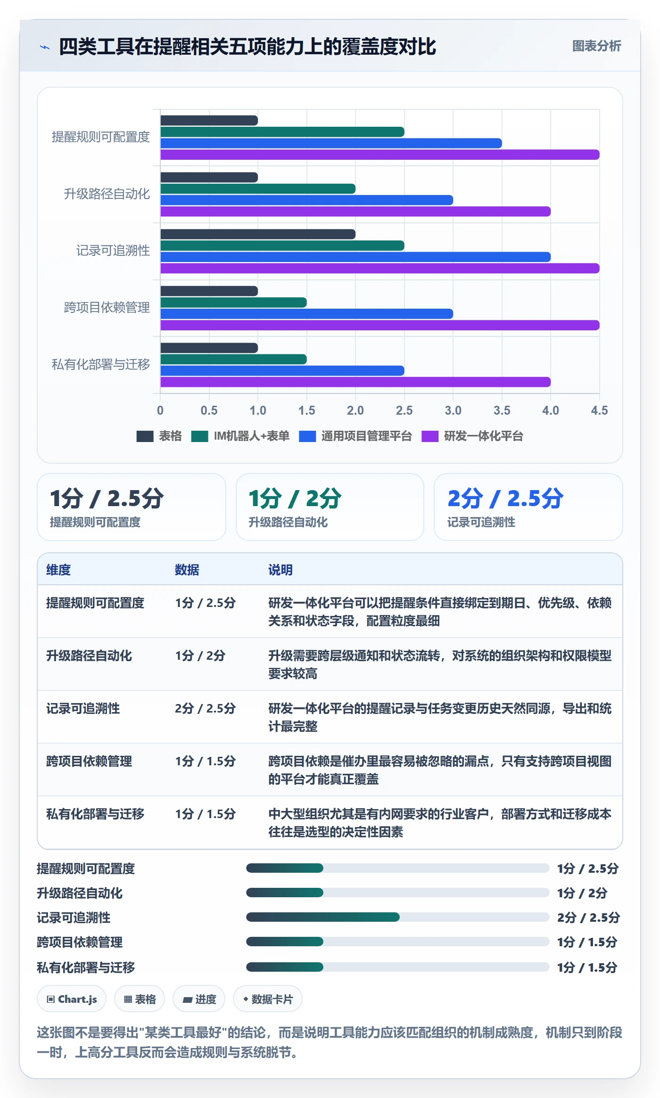Click the 维度 column header
Image resolution: width=660 pixels, height=1098 pixels.
(x=58, y=570)
